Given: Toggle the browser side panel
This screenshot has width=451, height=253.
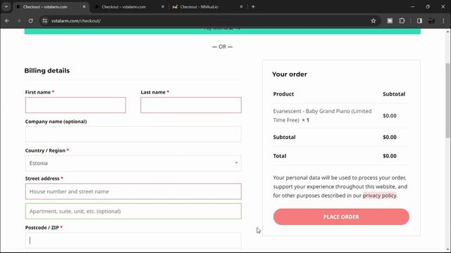Looking at the screenshot, I should (x=419, y=20).
